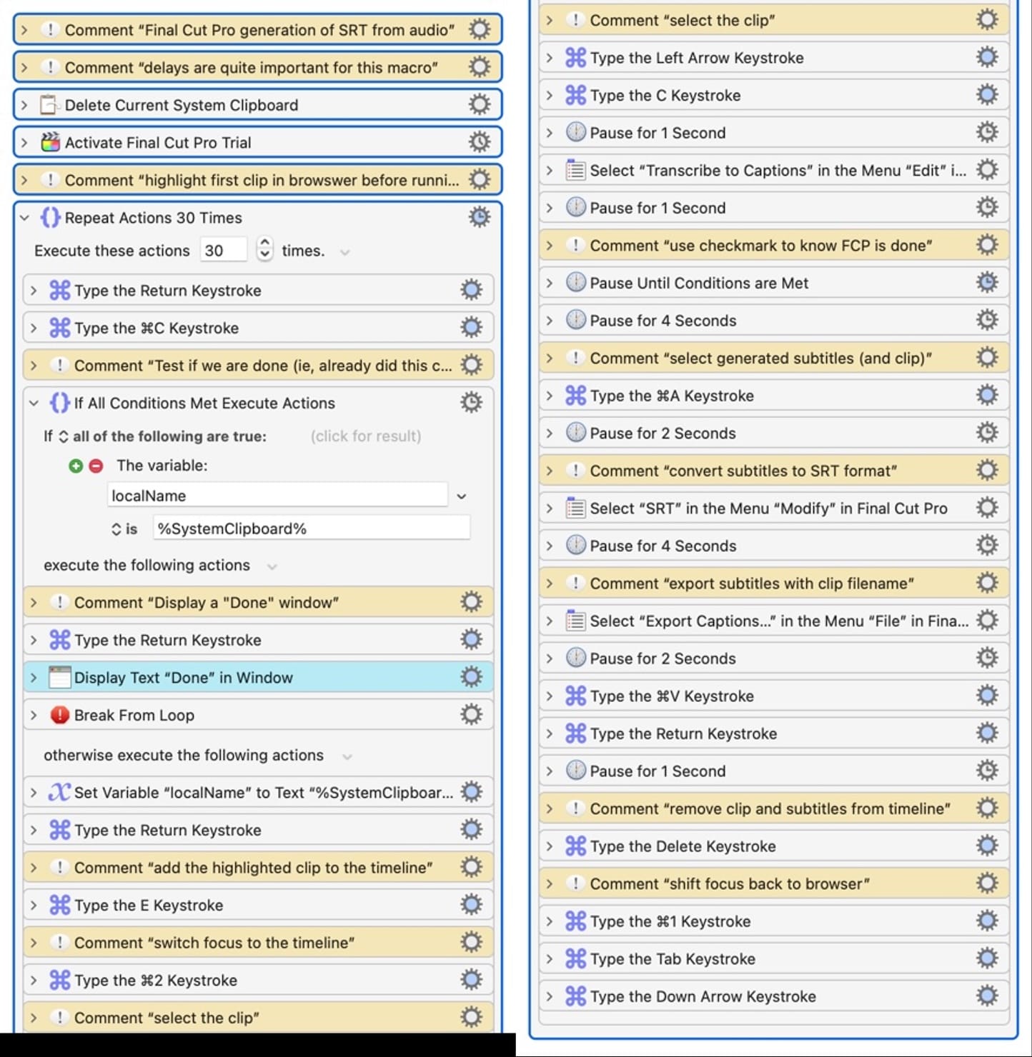Collapse the If All Conditions Met action
The image size is (1032, 1057).
34,404
